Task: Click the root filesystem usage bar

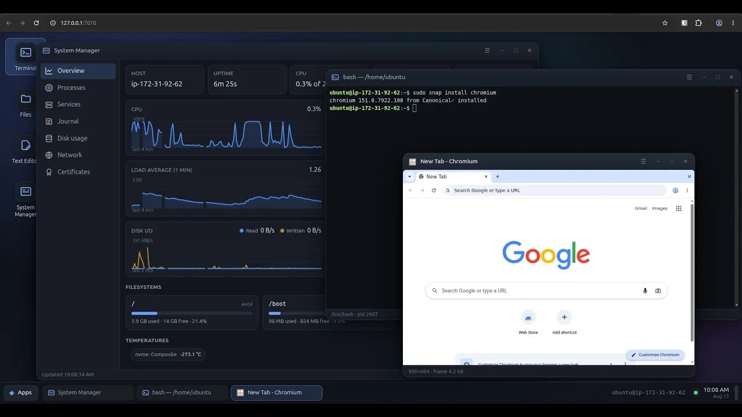Action: tap(192, 313)
